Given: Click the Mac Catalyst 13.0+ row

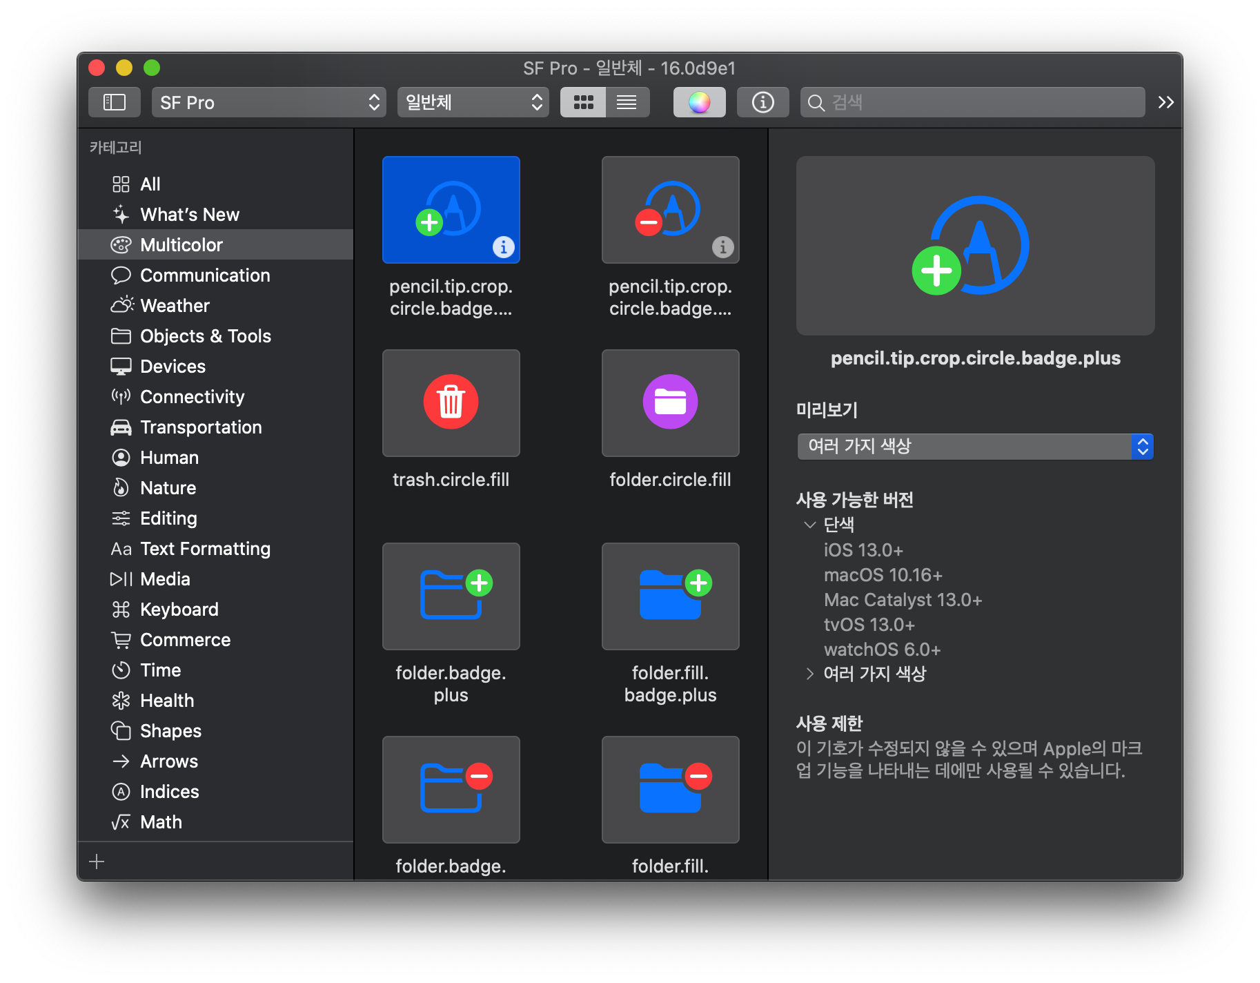Looking at the screenshot, I should [903, 600].
